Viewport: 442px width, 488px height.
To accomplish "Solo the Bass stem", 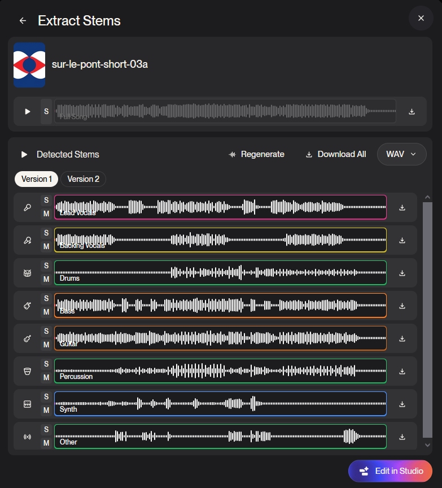I will click(x=46, y=298).
